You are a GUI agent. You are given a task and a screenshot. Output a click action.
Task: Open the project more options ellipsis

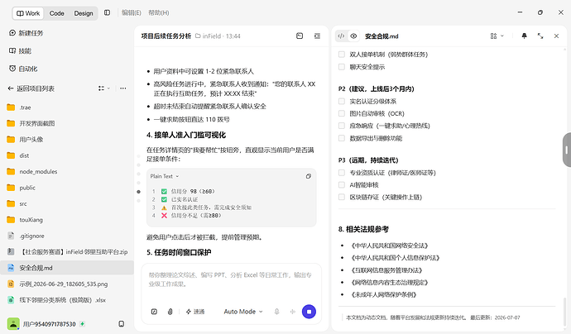coord(123,88)
